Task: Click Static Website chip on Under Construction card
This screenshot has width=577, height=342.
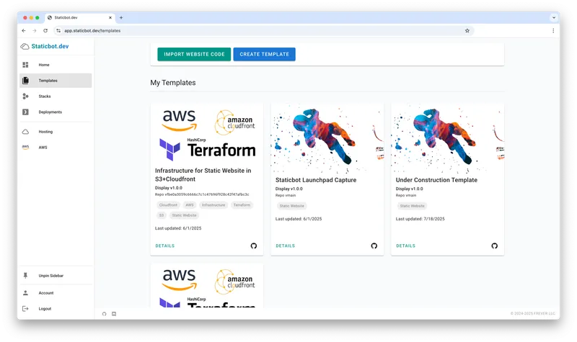Action: coord(412,206)
